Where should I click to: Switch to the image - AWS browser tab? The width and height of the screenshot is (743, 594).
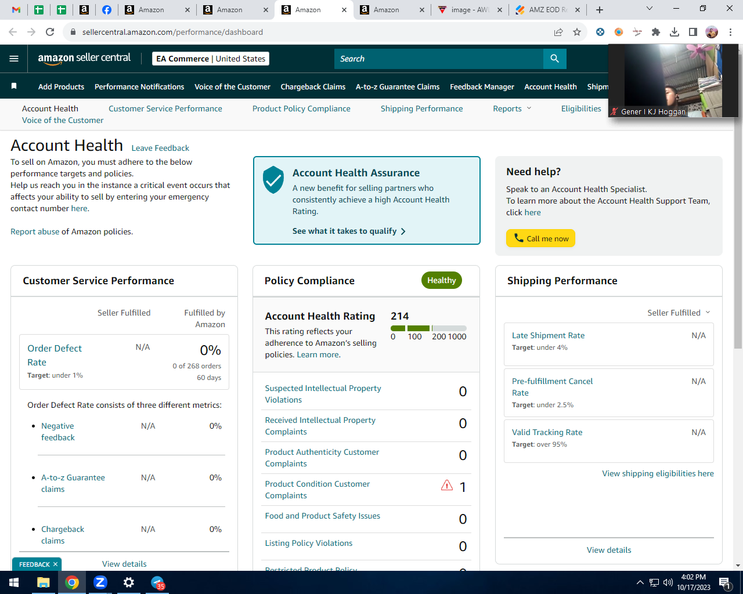click(469, 10)
